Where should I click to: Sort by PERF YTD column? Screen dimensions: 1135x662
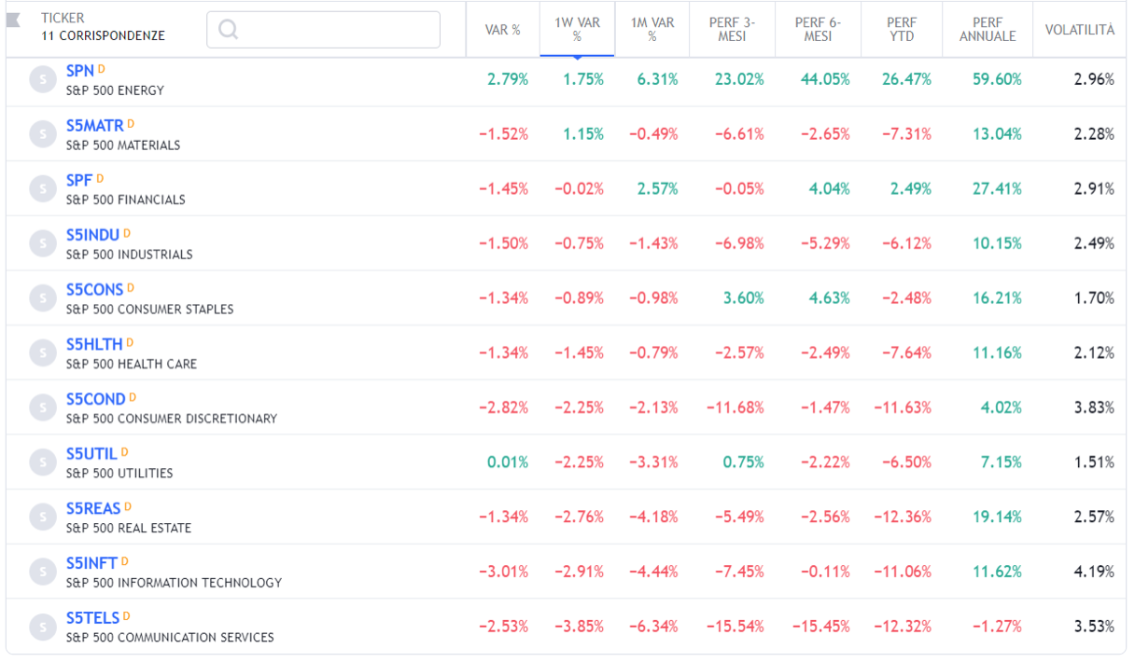pos(901,30)
